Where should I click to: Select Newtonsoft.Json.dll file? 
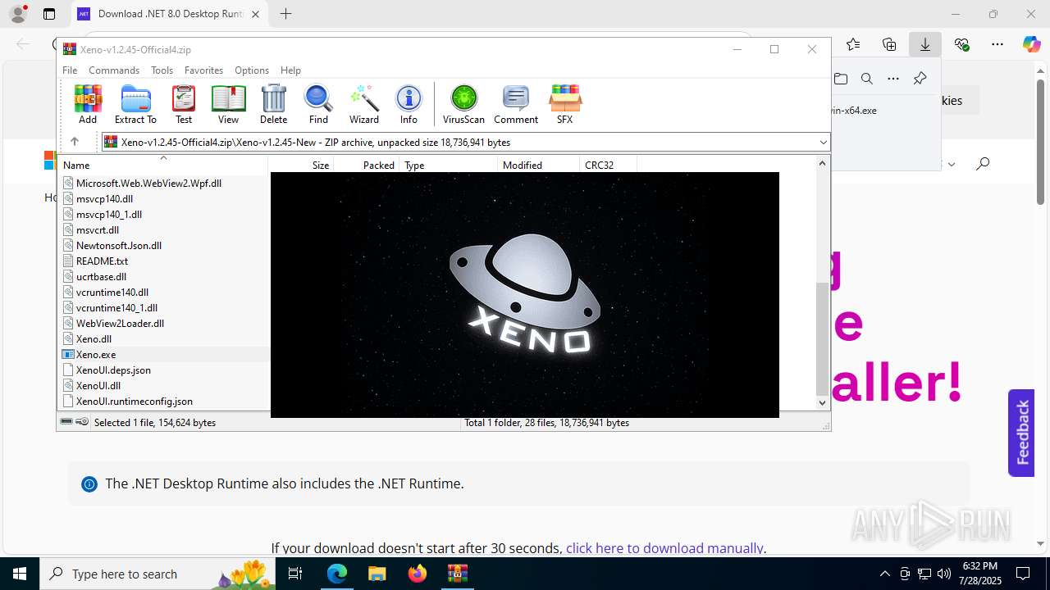pyautogui.click(x=119, y=245)
